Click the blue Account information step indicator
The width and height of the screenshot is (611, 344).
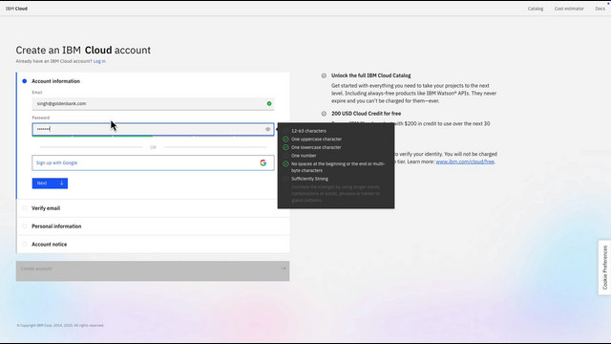point(25,81)
